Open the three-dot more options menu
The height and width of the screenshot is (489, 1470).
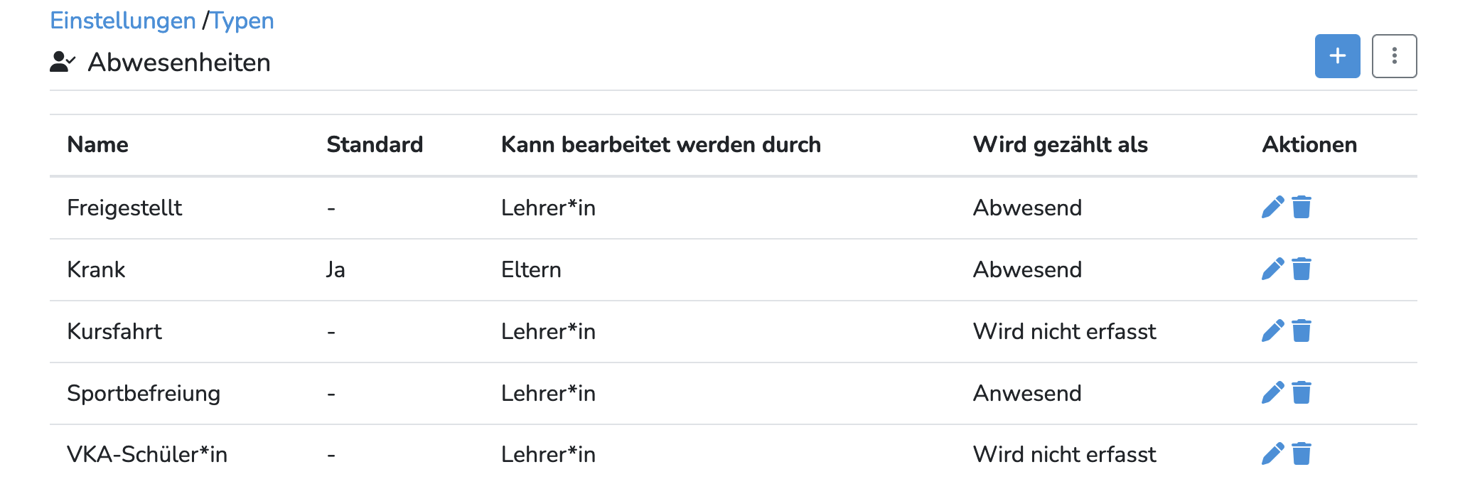[1393, 56]
